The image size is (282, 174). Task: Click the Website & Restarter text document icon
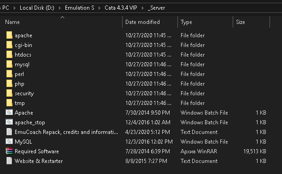[9, 161]
